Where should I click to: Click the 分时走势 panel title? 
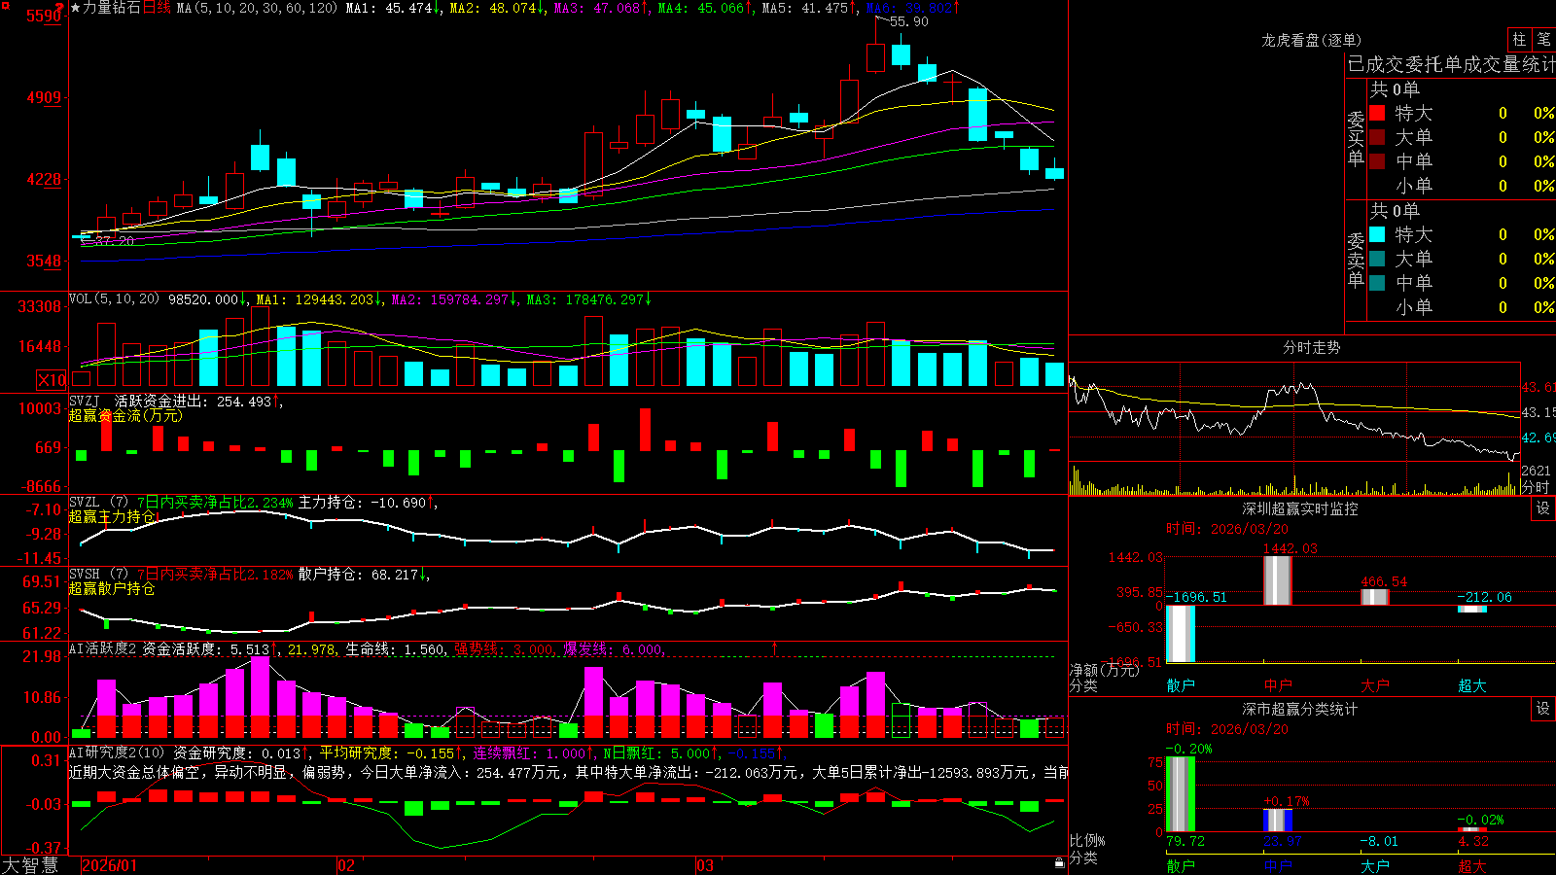click(x=1311, y=347)
